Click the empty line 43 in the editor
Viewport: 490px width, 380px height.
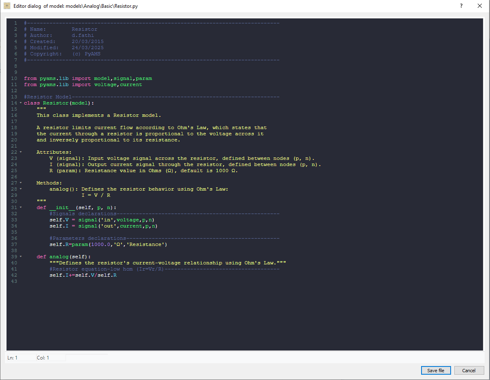(123, 281)
